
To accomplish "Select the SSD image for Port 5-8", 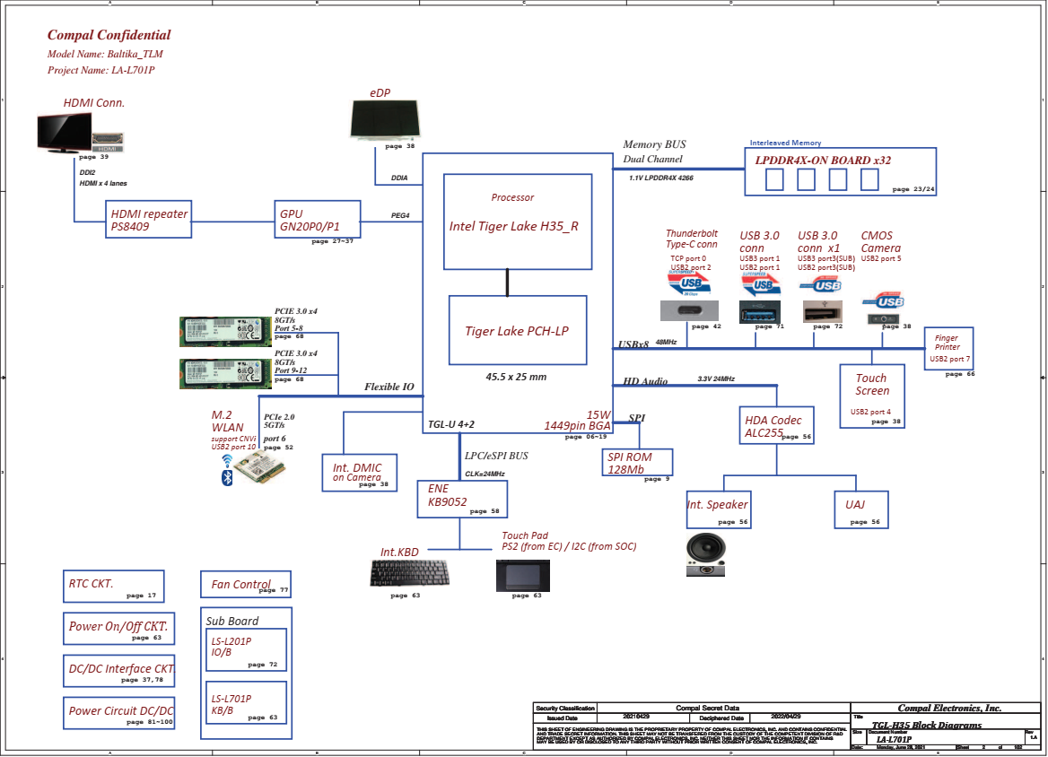I will (226, 327).
